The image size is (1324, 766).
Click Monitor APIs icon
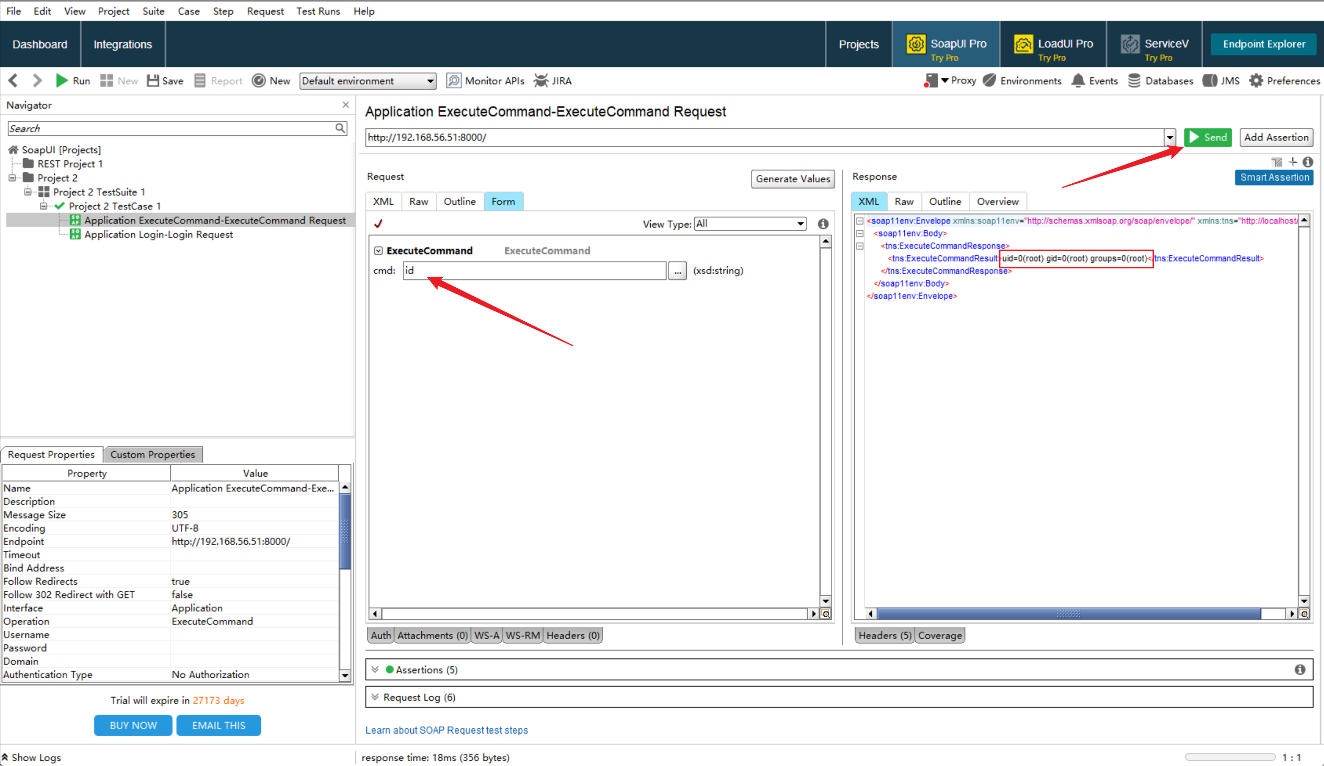tap(453, 81)
